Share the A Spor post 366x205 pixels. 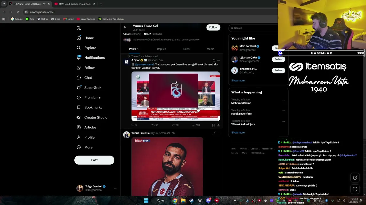(218, 125)
